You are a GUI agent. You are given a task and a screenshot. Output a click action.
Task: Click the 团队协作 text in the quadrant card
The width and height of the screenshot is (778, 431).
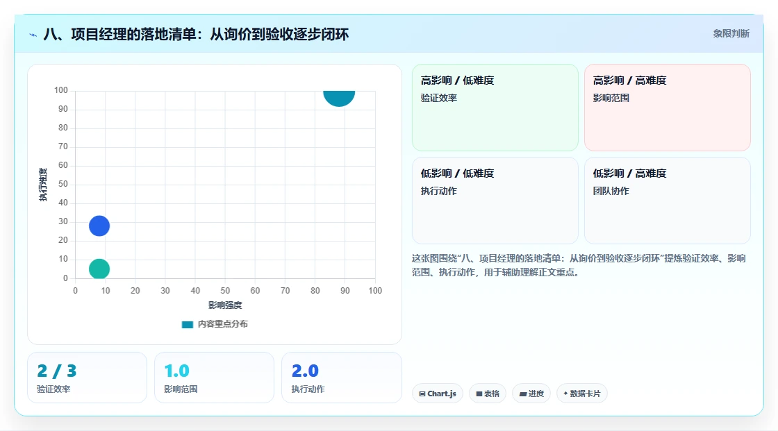[x=611, y=191]
